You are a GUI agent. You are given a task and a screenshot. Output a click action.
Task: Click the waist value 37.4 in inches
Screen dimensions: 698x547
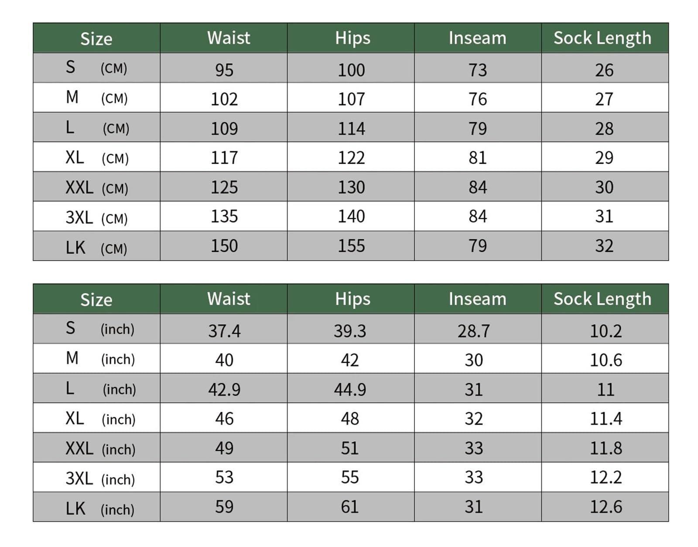coord(224,331)
